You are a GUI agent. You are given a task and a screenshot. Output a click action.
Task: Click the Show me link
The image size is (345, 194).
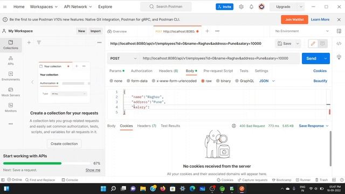coord(93,170)
